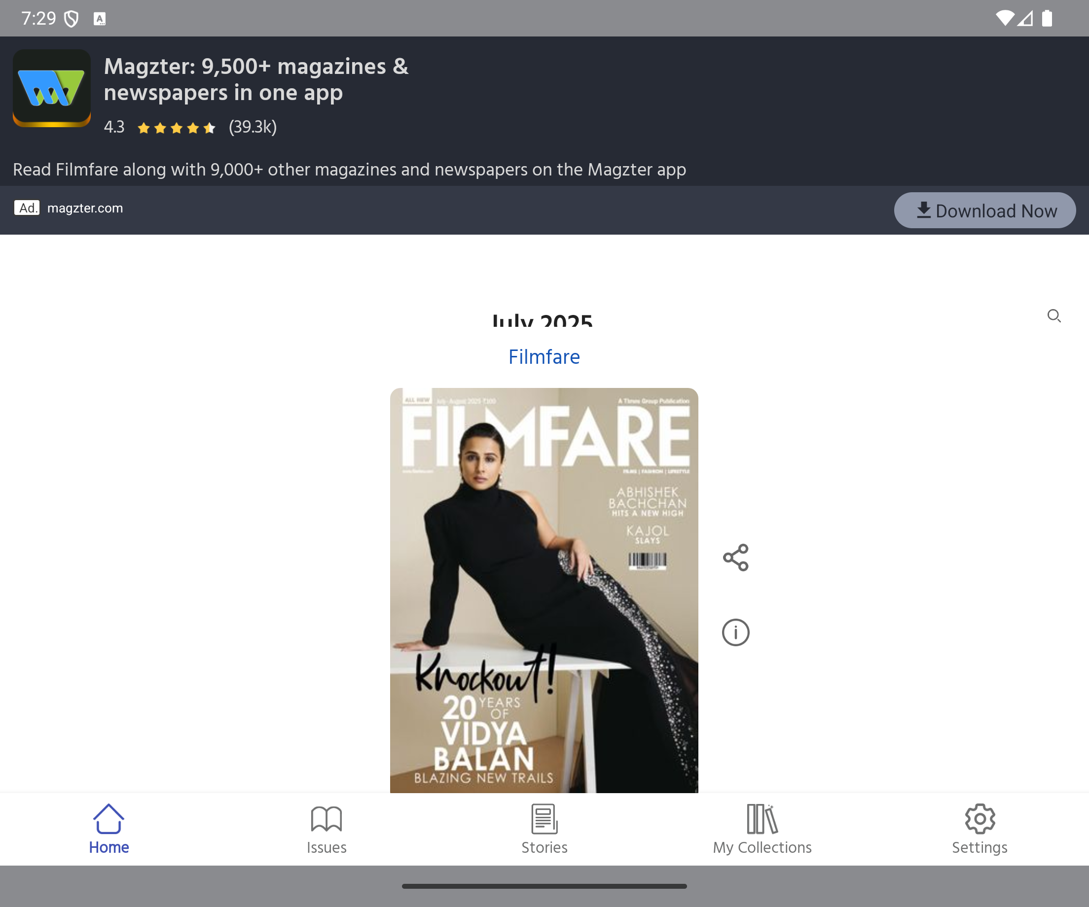Tap the Issues open-book icon

(326, 819)
